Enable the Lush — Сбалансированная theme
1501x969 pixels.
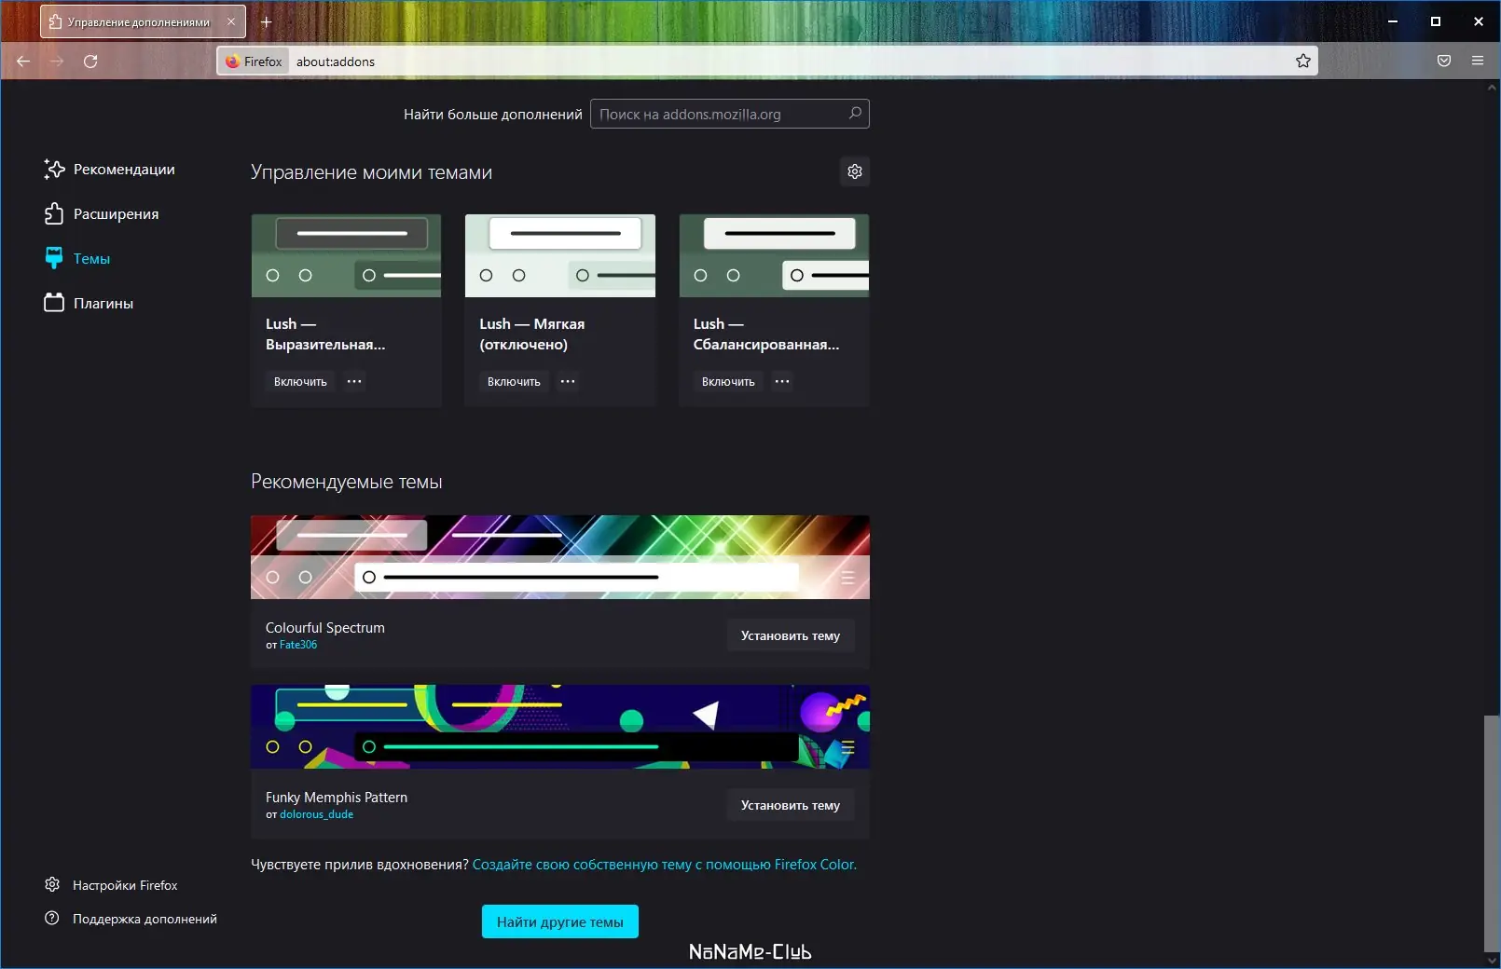728,382
